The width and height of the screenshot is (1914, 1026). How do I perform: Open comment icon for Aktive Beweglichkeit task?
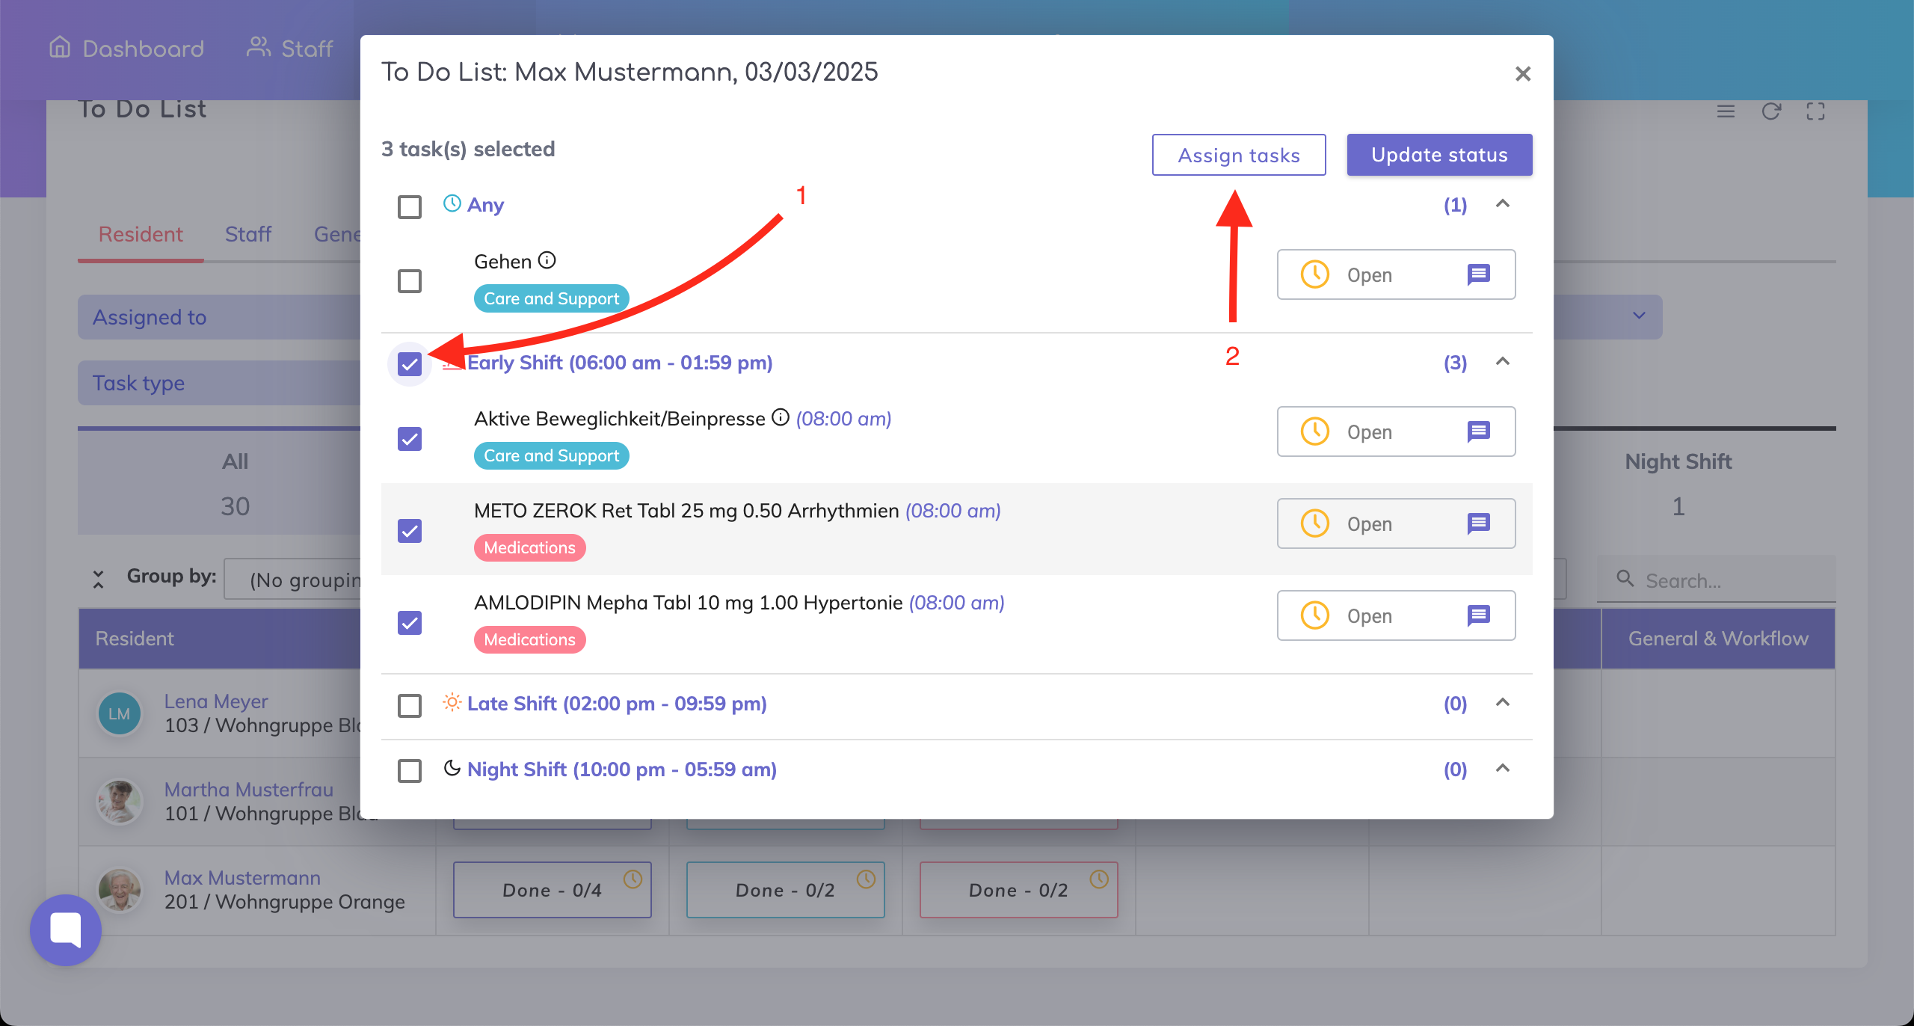coord(1478,431)
